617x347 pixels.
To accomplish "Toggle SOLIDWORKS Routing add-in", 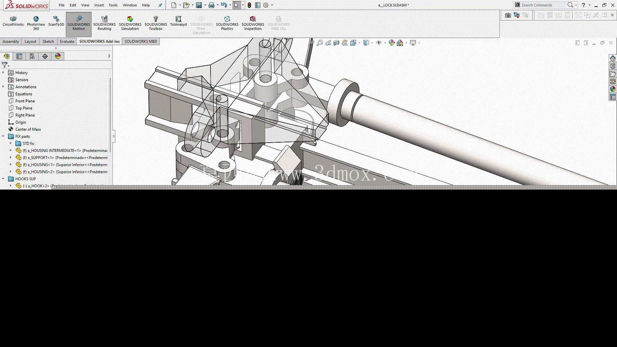I will point(104,23).
